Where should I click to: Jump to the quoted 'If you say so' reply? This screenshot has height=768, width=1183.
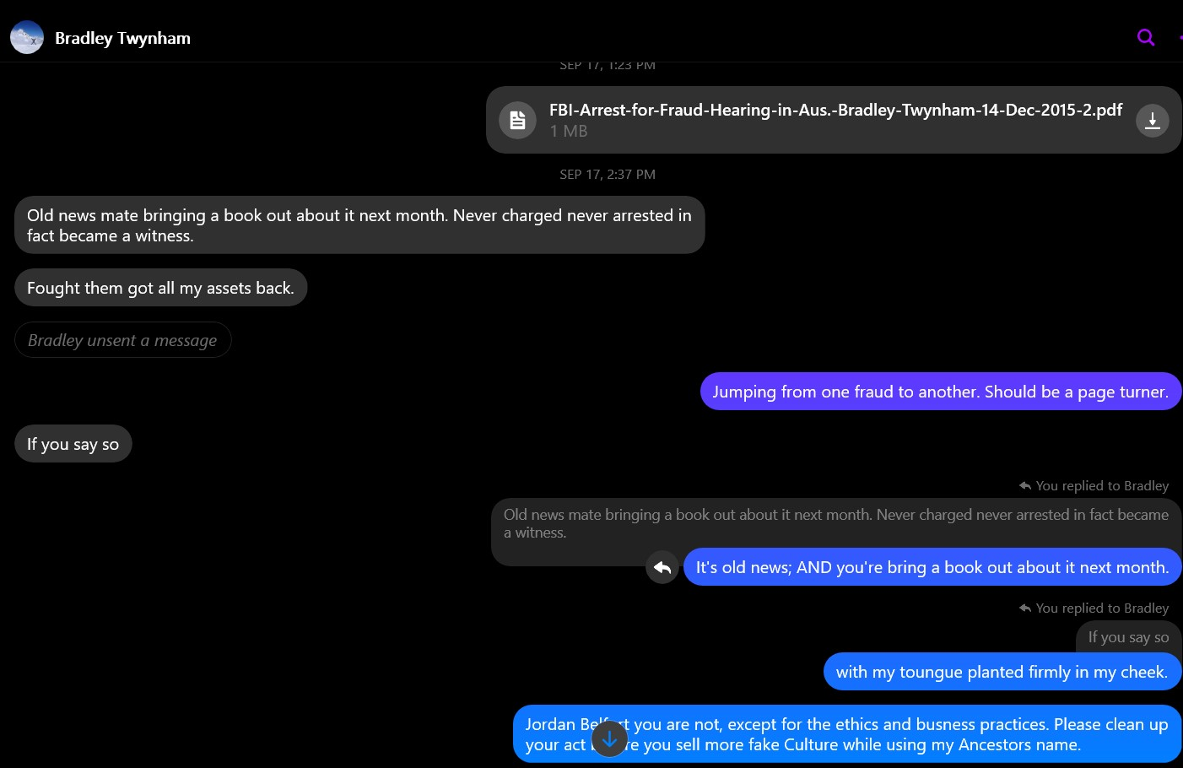1128,637
